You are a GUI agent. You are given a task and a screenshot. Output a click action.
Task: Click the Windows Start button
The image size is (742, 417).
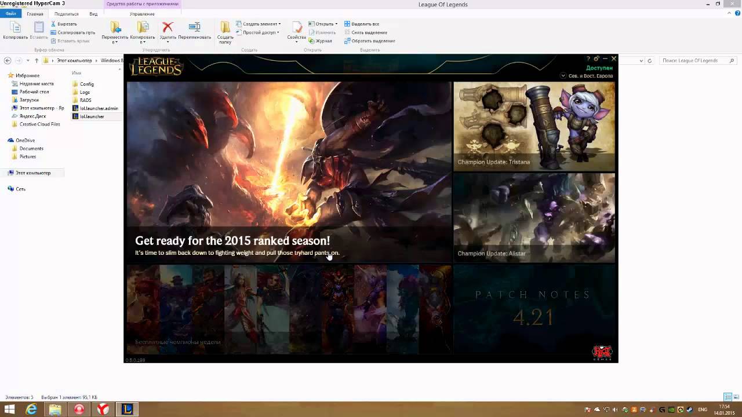coord(9,409)
